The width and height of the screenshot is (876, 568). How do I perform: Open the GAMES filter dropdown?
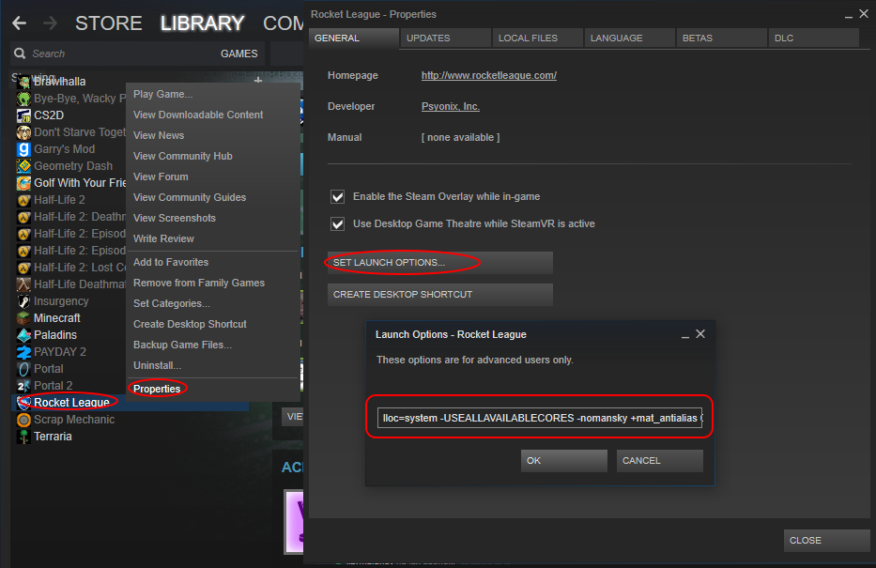[238, 54]
